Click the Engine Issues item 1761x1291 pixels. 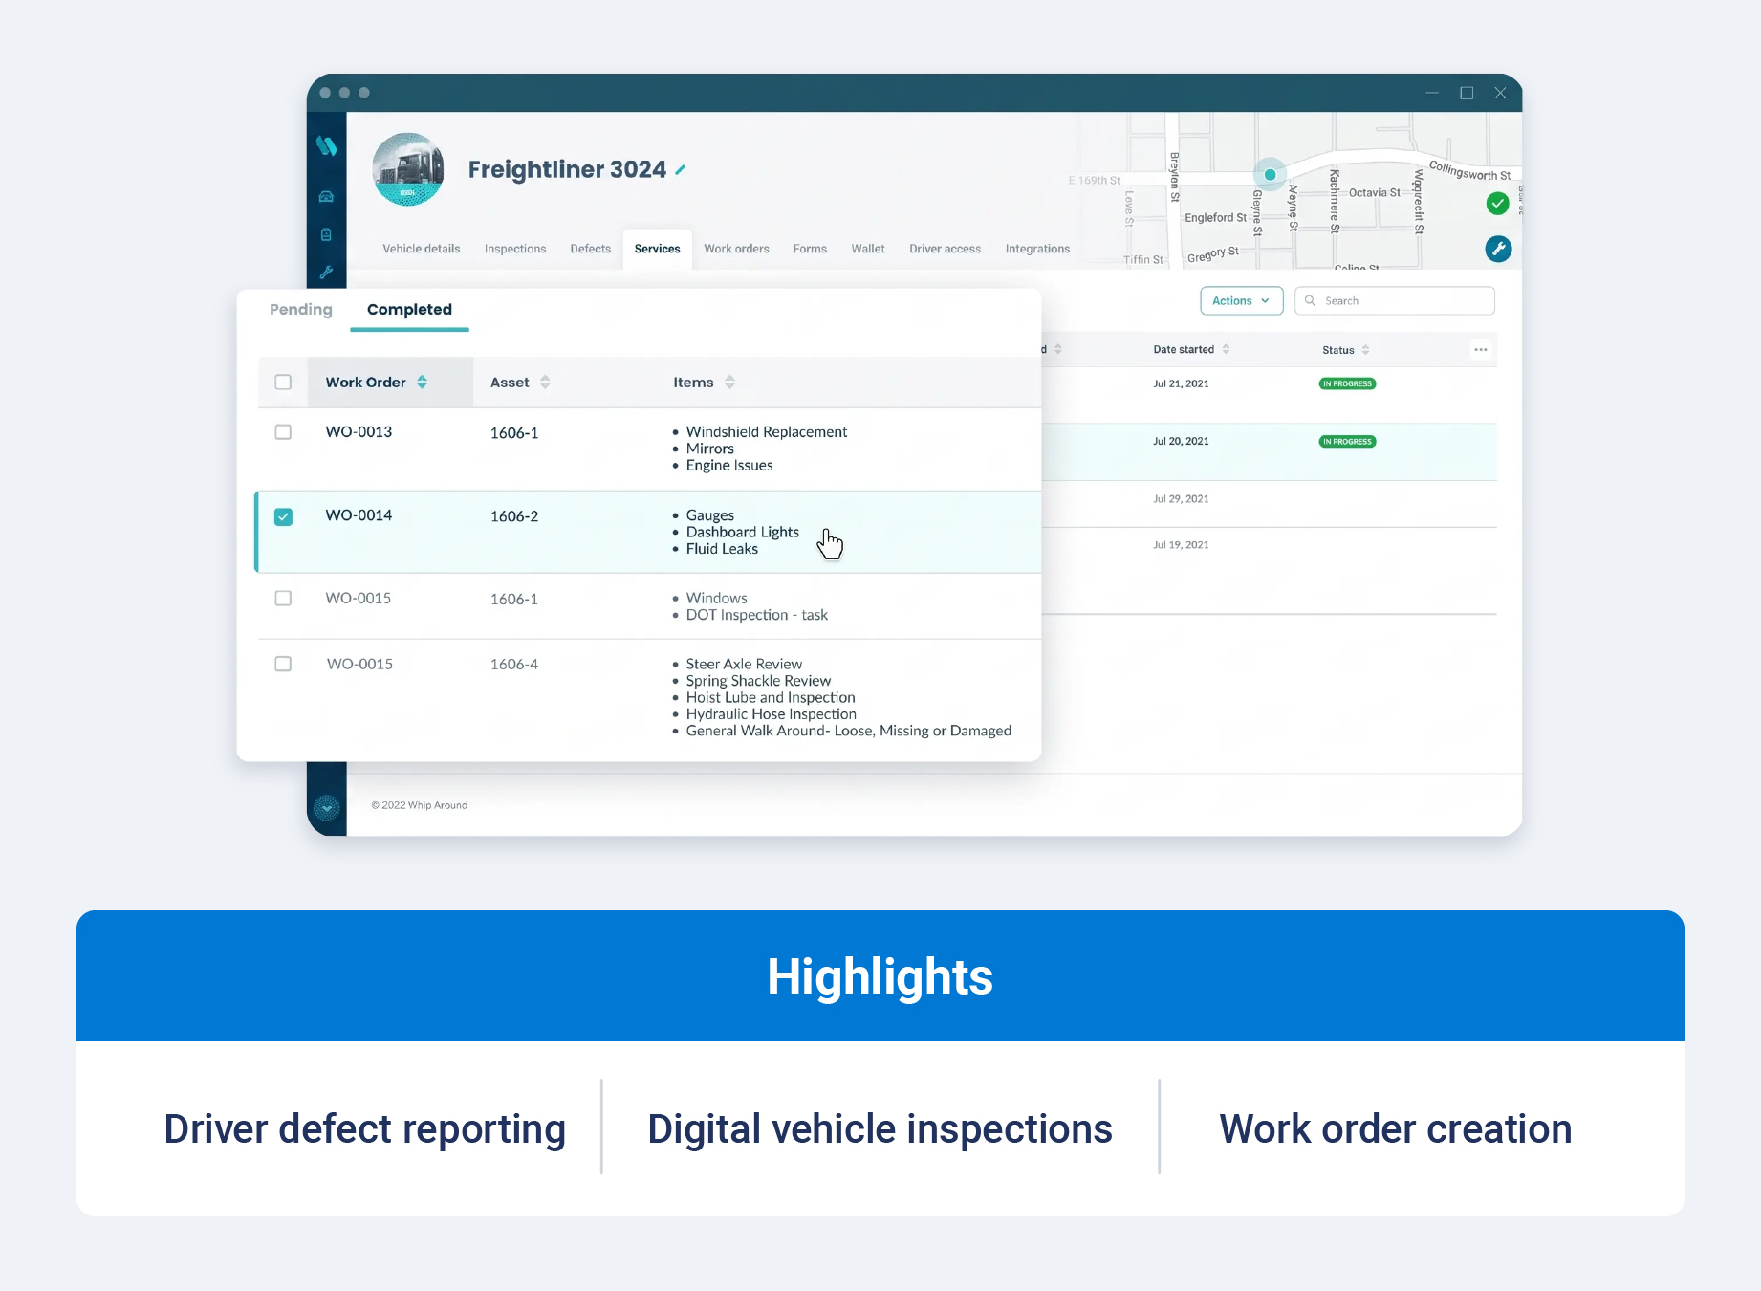pos(729,465)
